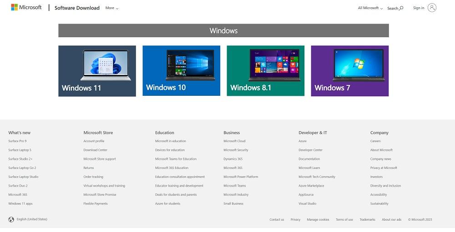This screenshot has width=455, height=232.
Task: Select the Windows 8.1 tile
Action: [265, 71]
